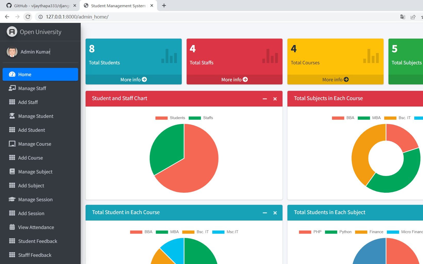423x264 pixels.
Task: Collapse the Total Student in Each Course card
Action: (265, 213)
